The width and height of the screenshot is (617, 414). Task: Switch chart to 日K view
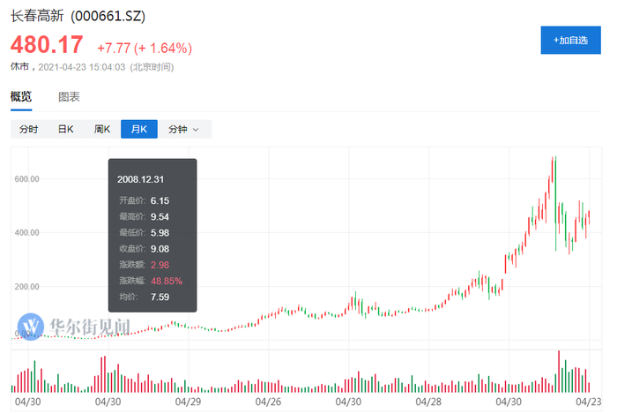[65, 129]
